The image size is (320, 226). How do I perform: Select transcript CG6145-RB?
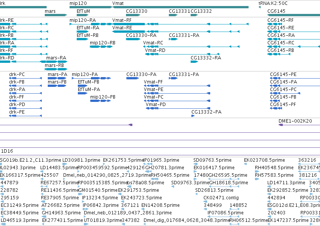[279, 54]
